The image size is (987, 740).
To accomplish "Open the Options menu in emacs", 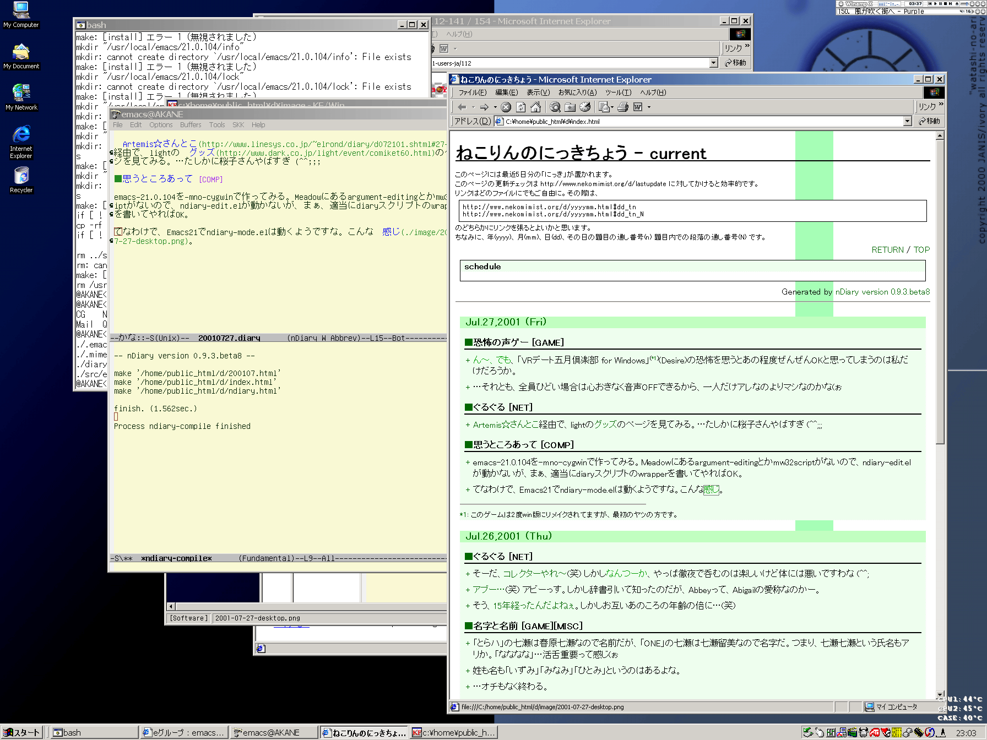I will [161, 125].
